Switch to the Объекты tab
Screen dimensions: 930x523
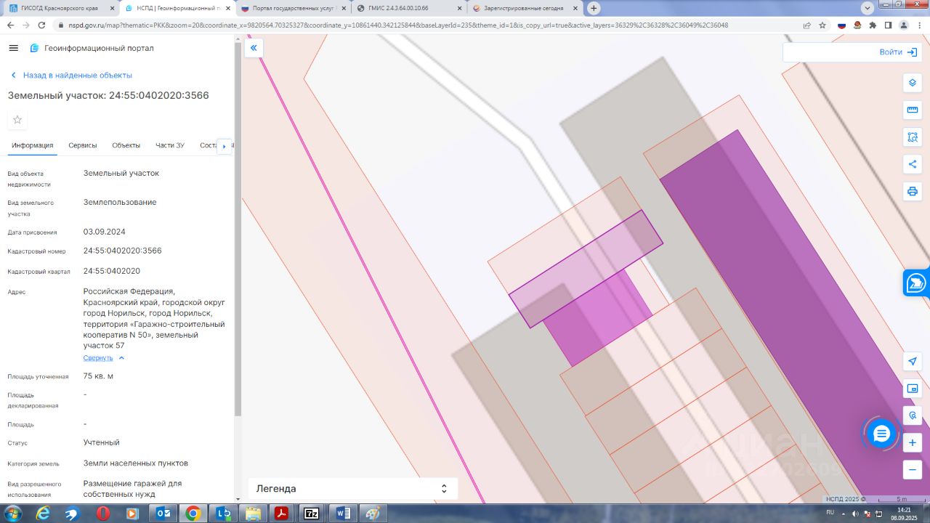tap(126, 145)
